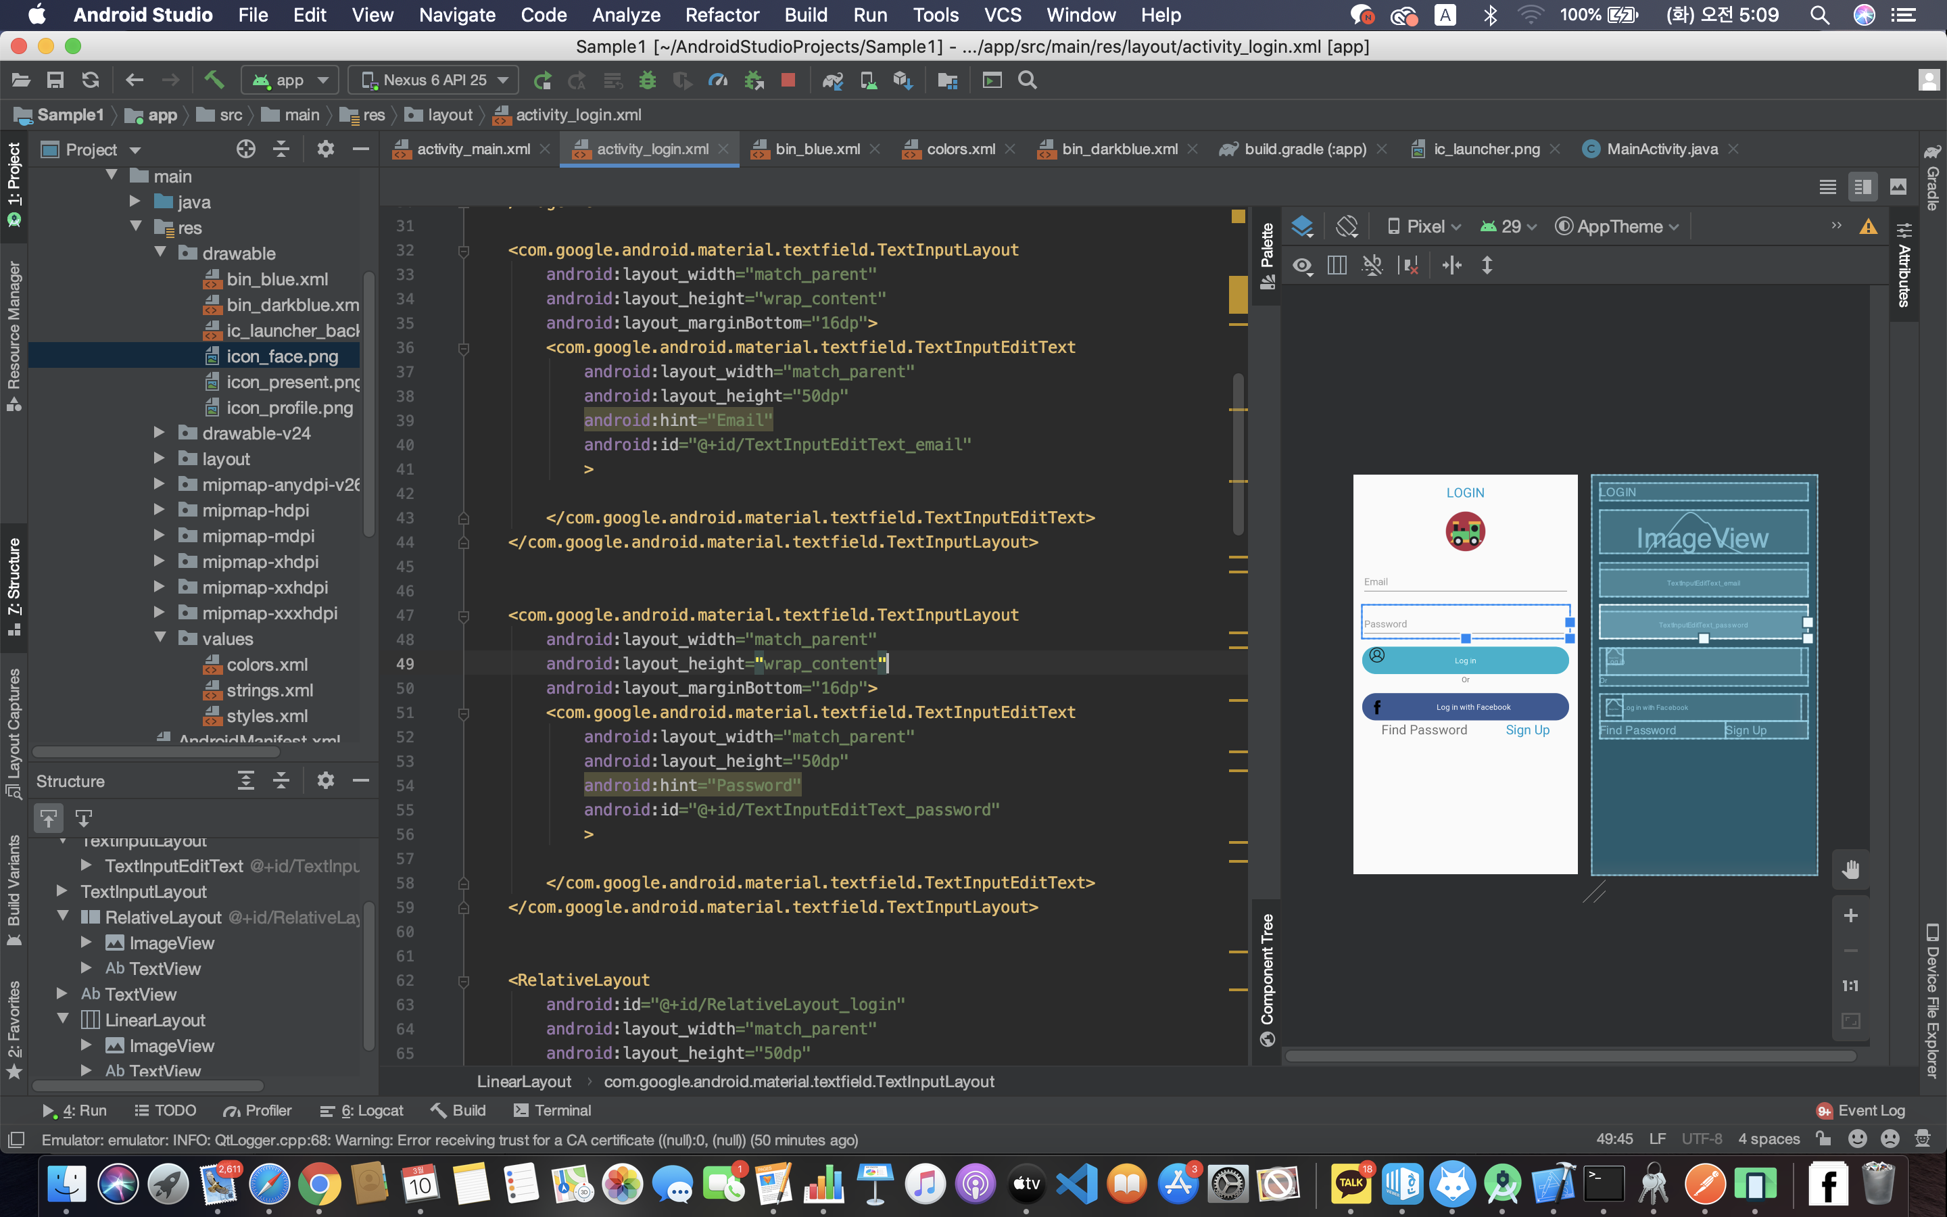Expand the drawable-v24 folder
Viewport: 1947px width, 1217px height.
[160, 433]
